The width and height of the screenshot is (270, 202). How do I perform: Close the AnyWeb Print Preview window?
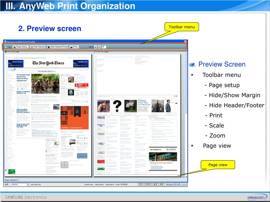click(185, 42)
